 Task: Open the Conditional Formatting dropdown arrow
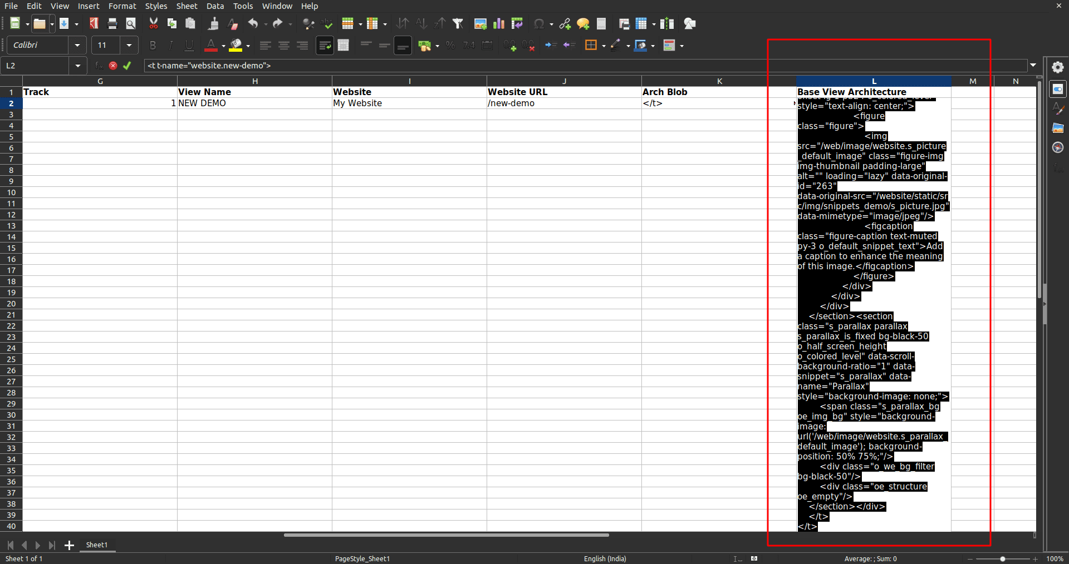click(x=681, y=46)
